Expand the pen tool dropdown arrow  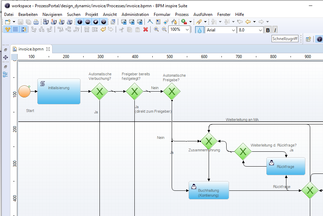tap(205, 22)
